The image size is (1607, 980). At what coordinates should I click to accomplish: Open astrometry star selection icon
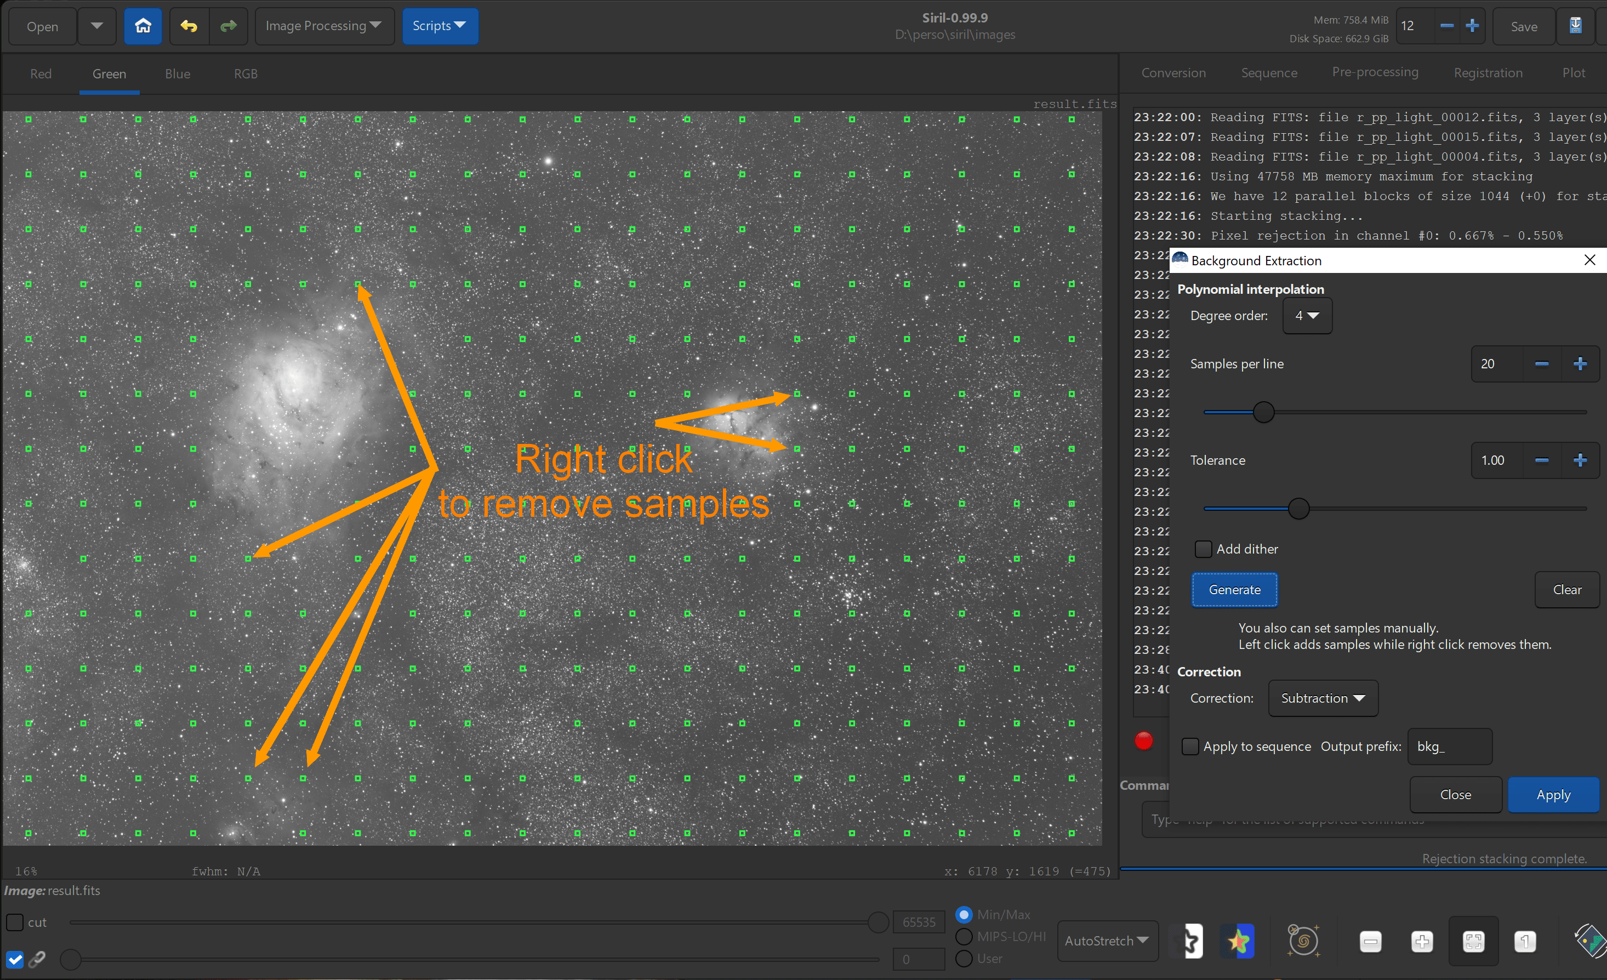coord(1303,941)
